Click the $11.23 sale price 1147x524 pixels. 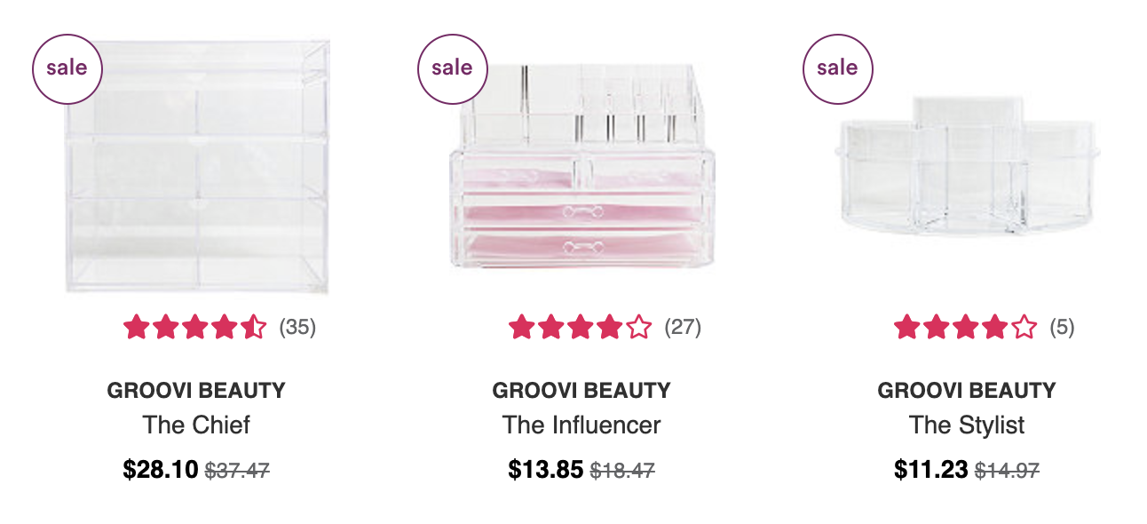coord(931,470)
